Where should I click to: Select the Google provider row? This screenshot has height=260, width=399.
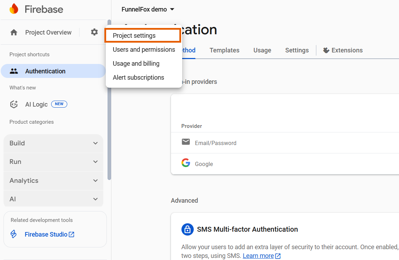285,164
